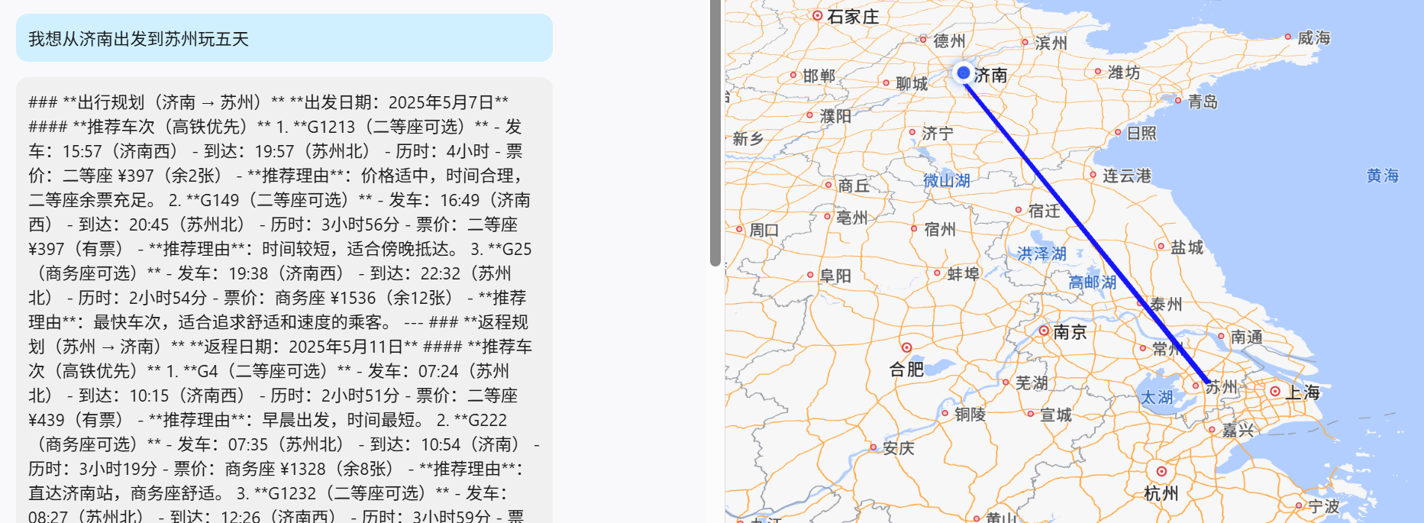Click the Jining (济宁) city marker

(x=912, y=132)
